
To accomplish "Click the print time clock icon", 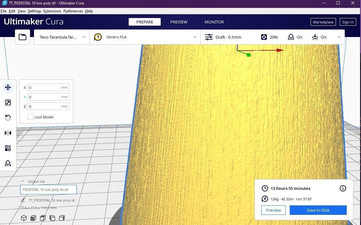I will (x=265, y=188).
